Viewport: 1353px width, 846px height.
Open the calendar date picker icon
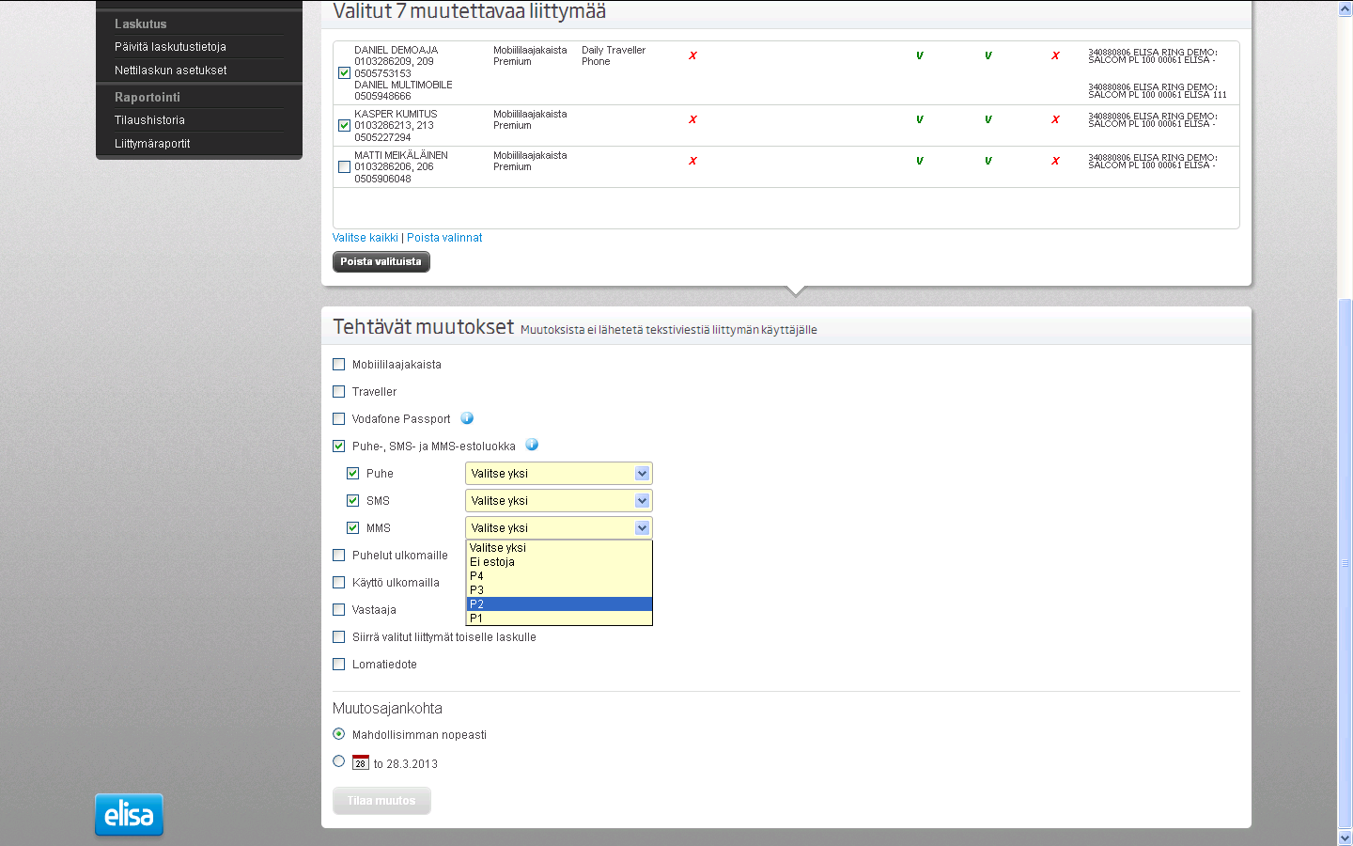pyautogui.click(x=361, y=762)
